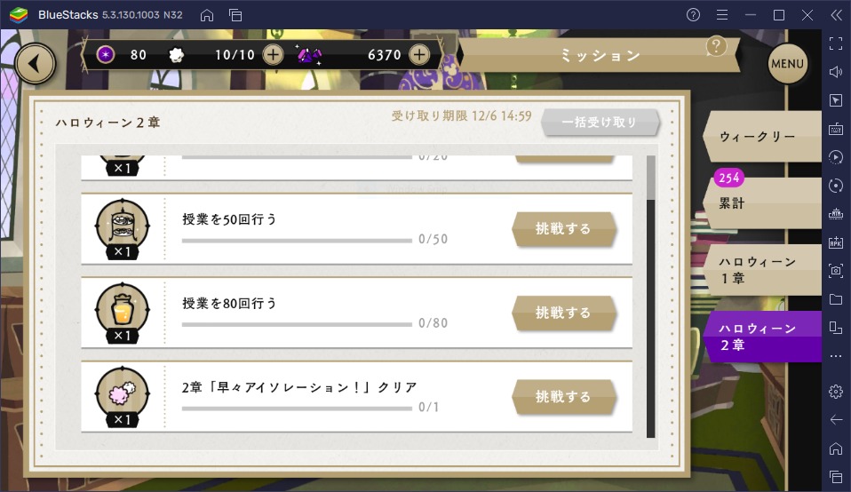
Task: Toggle BlueStacks volume speaker icon
Action: click(x=836, y=72)
